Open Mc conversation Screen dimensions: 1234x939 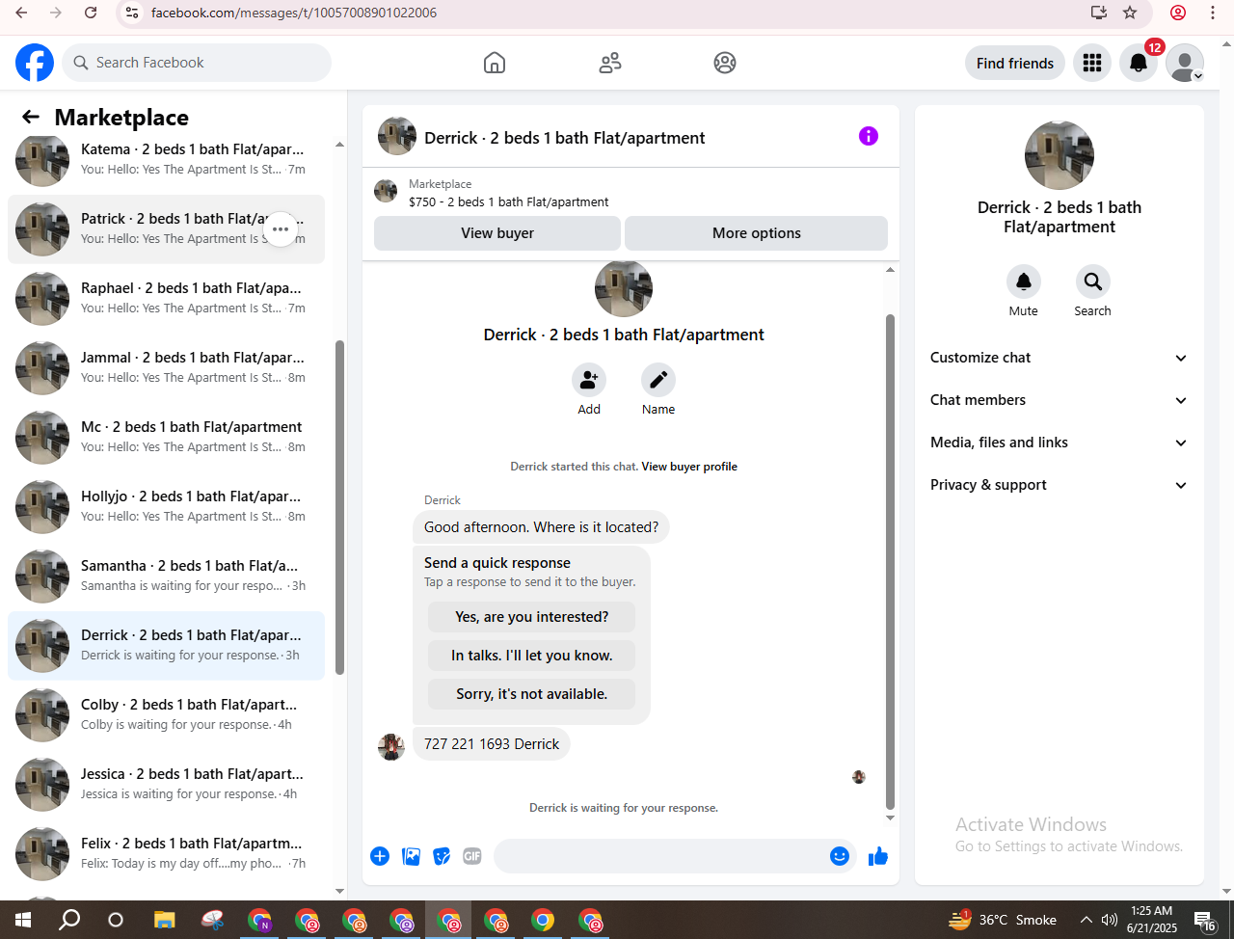[x=166, y=438]
